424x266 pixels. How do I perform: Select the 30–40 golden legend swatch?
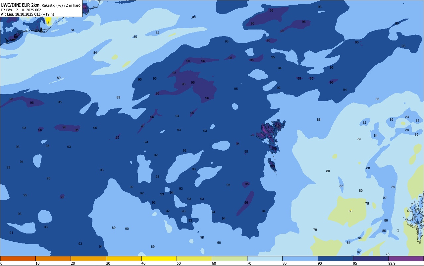[x=124, y=258]
